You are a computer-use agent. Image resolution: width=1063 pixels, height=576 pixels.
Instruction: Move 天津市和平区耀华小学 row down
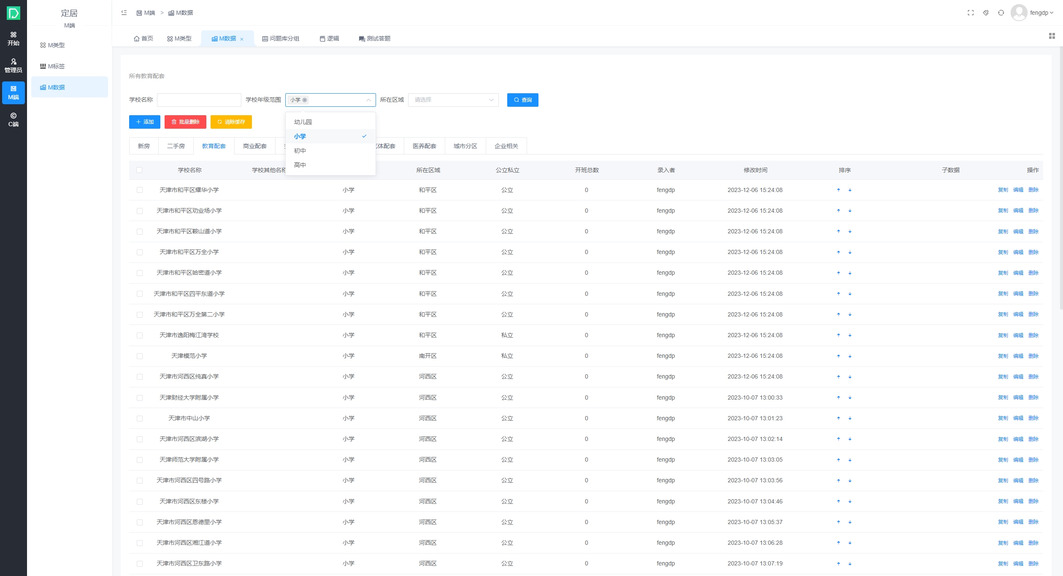tap(850, 190)
